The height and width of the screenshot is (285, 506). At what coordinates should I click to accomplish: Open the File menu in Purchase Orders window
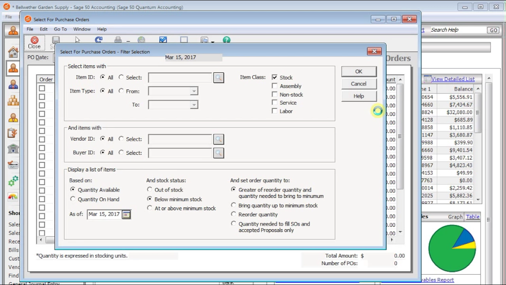[30, 29]
